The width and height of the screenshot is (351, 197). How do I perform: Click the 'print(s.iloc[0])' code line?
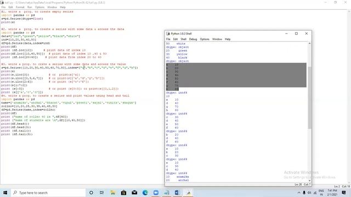(x=15, y=75)
